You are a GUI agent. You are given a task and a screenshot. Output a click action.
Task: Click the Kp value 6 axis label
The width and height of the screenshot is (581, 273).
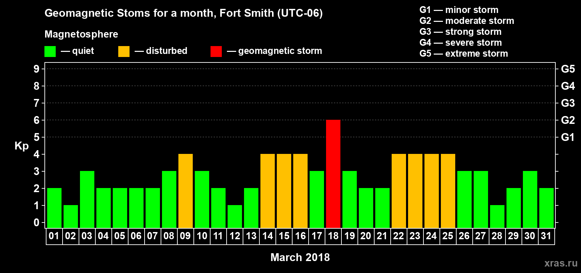coord(37,120)
